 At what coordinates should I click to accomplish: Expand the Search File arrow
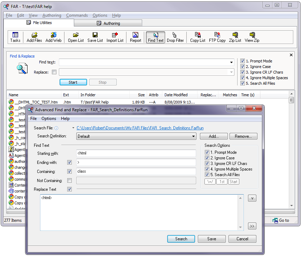coord(73,128)
